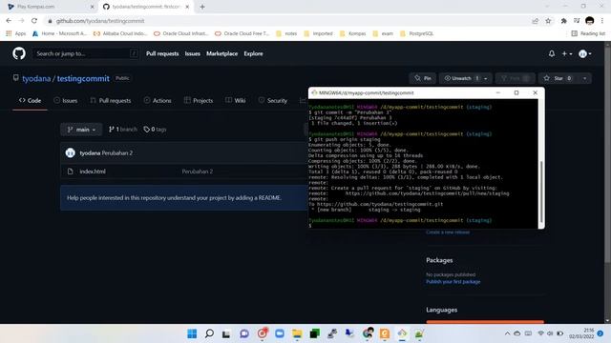Reload the page
Screen dimensions: 611x343
[34, 21]
